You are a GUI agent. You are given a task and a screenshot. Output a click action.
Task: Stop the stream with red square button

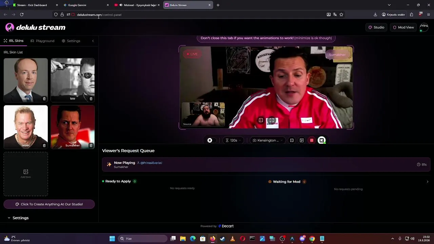[312, 140]
